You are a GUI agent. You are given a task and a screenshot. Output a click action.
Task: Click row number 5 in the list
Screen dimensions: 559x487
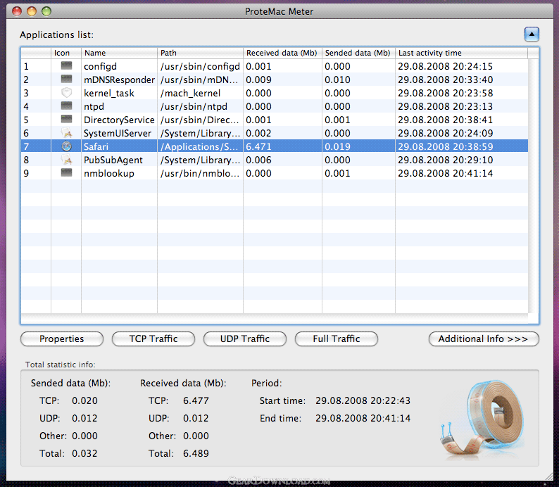(x=26, y=120)
